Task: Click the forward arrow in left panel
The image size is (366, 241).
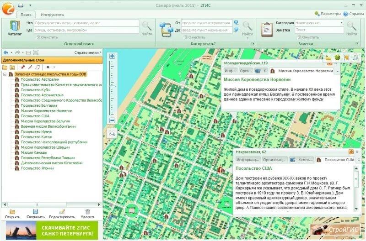Action: [x=17, y=52]
